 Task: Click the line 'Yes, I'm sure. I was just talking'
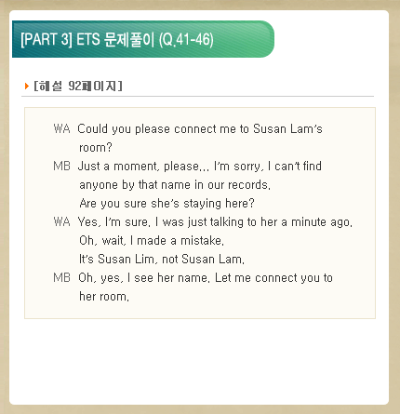tap(215, 222)
